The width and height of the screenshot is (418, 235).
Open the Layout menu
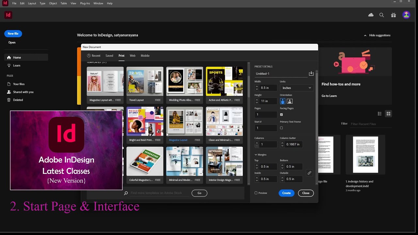click(32, 3)
